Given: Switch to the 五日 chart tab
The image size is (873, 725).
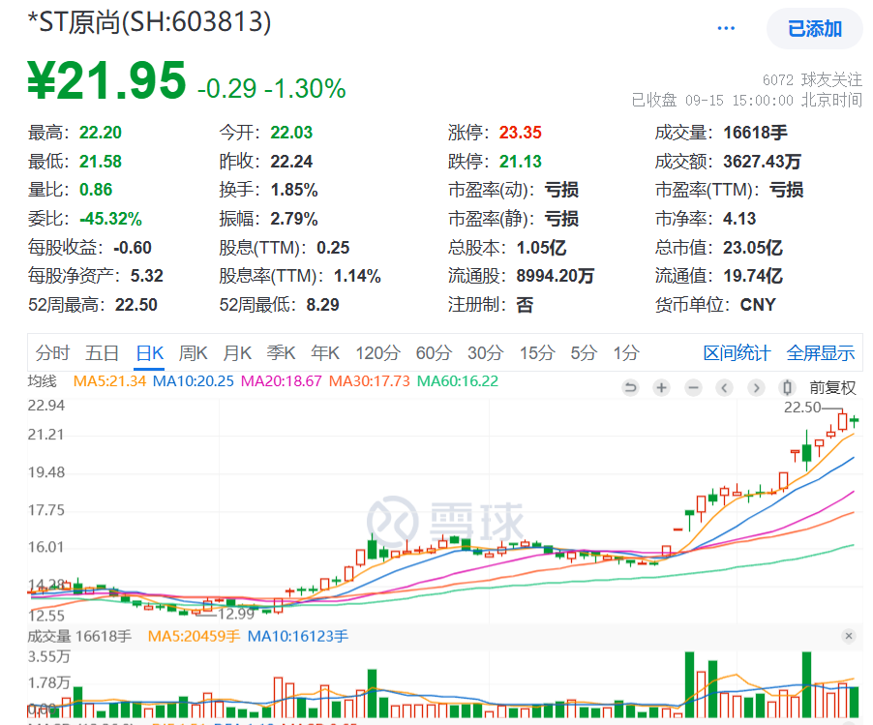Looking at the screenshot, I should click(102, 353).
